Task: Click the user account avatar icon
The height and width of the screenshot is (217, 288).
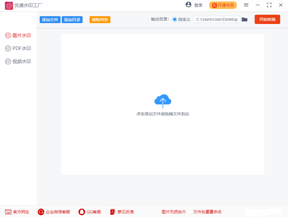Action: pyautogui.click(x=189, y=5)
